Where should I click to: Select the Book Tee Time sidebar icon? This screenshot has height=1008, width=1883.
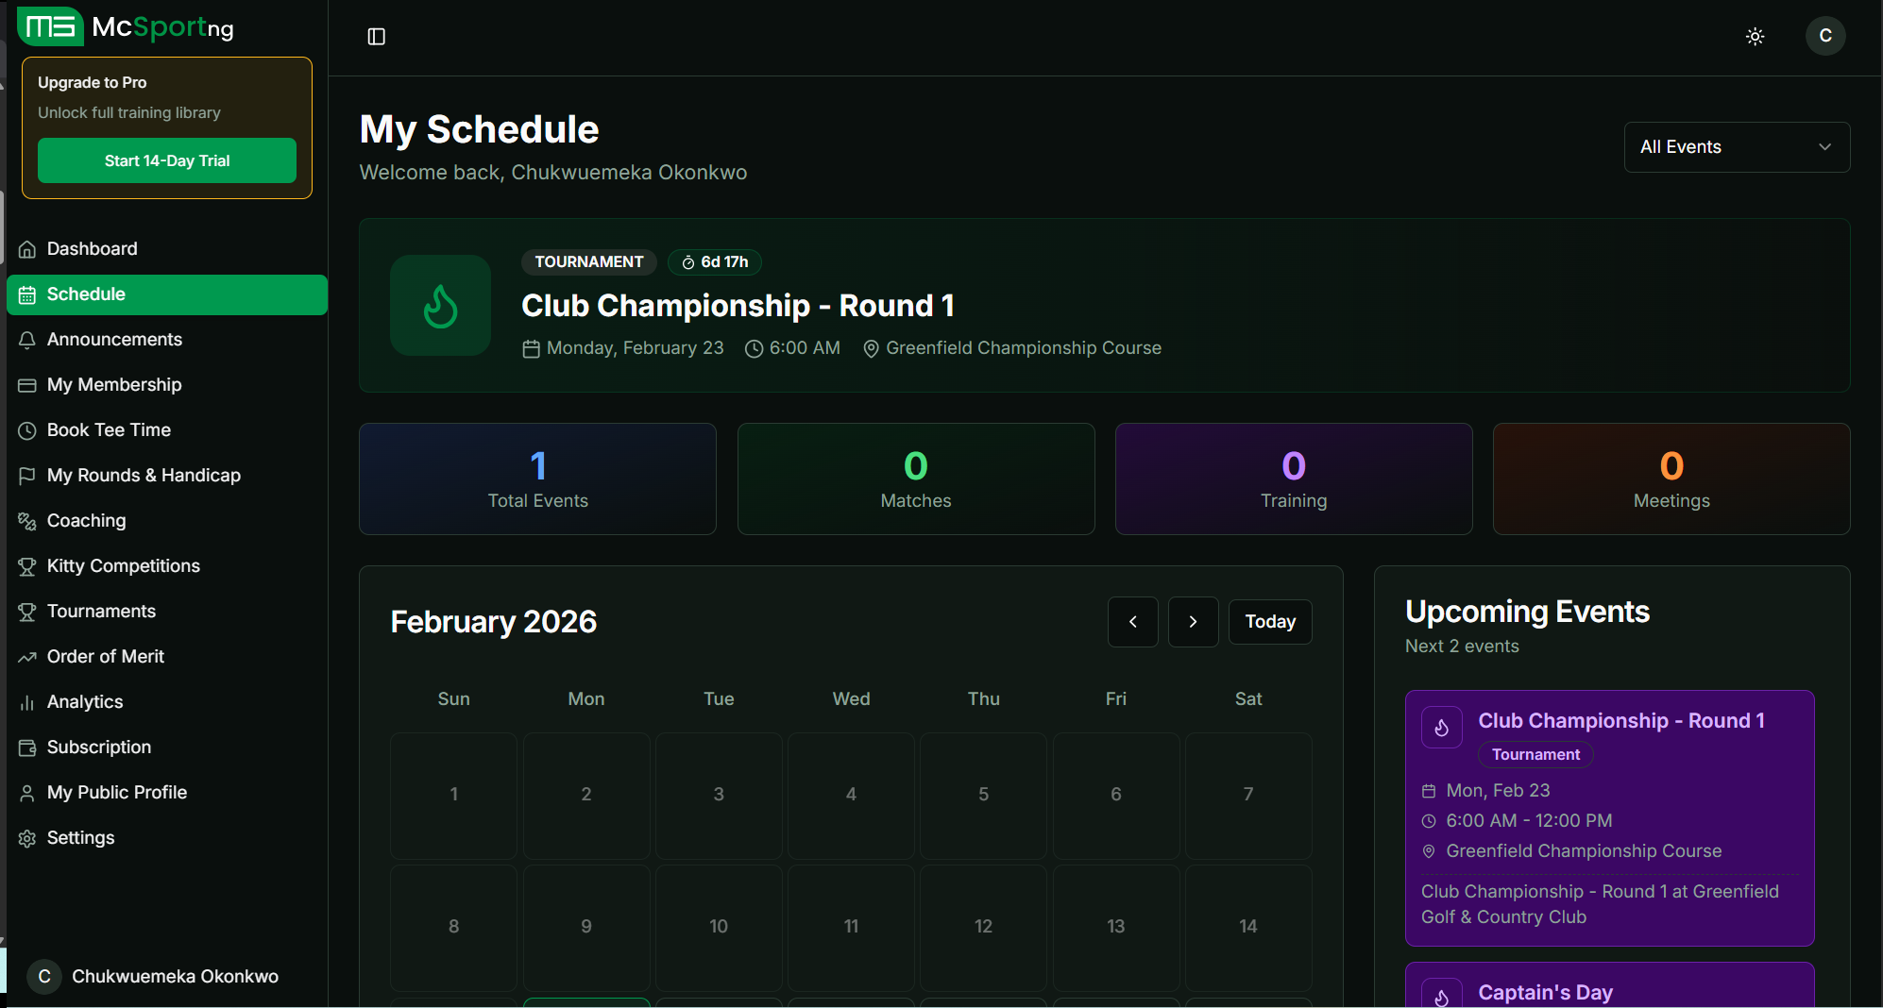pyautogui.click(x=28, y=430)
